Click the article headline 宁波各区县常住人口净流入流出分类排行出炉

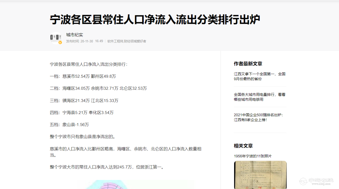point(155,20)
